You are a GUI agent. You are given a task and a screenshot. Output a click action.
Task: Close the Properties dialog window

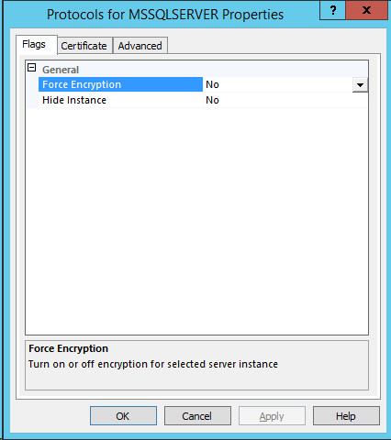pos(366,10)
